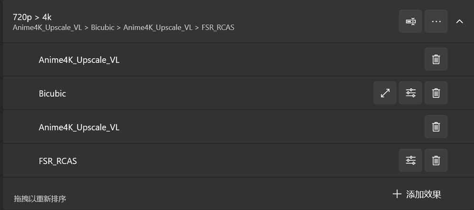Click the 添加效果 text label
474x210 pixels.
423,194
